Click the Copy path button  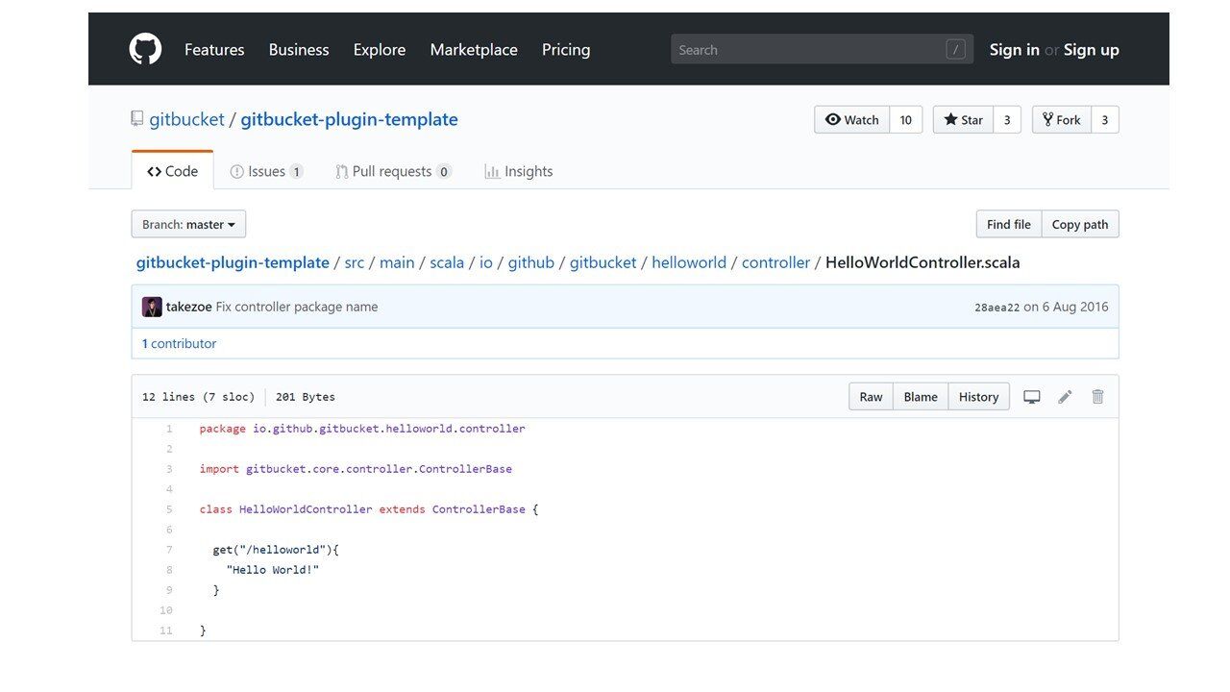point(1080,224)
